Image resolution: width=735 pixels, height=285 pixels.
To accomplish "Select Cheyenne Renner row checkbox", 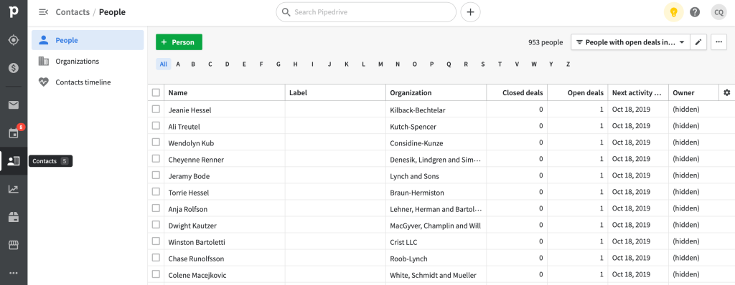I will coord(156,159).
